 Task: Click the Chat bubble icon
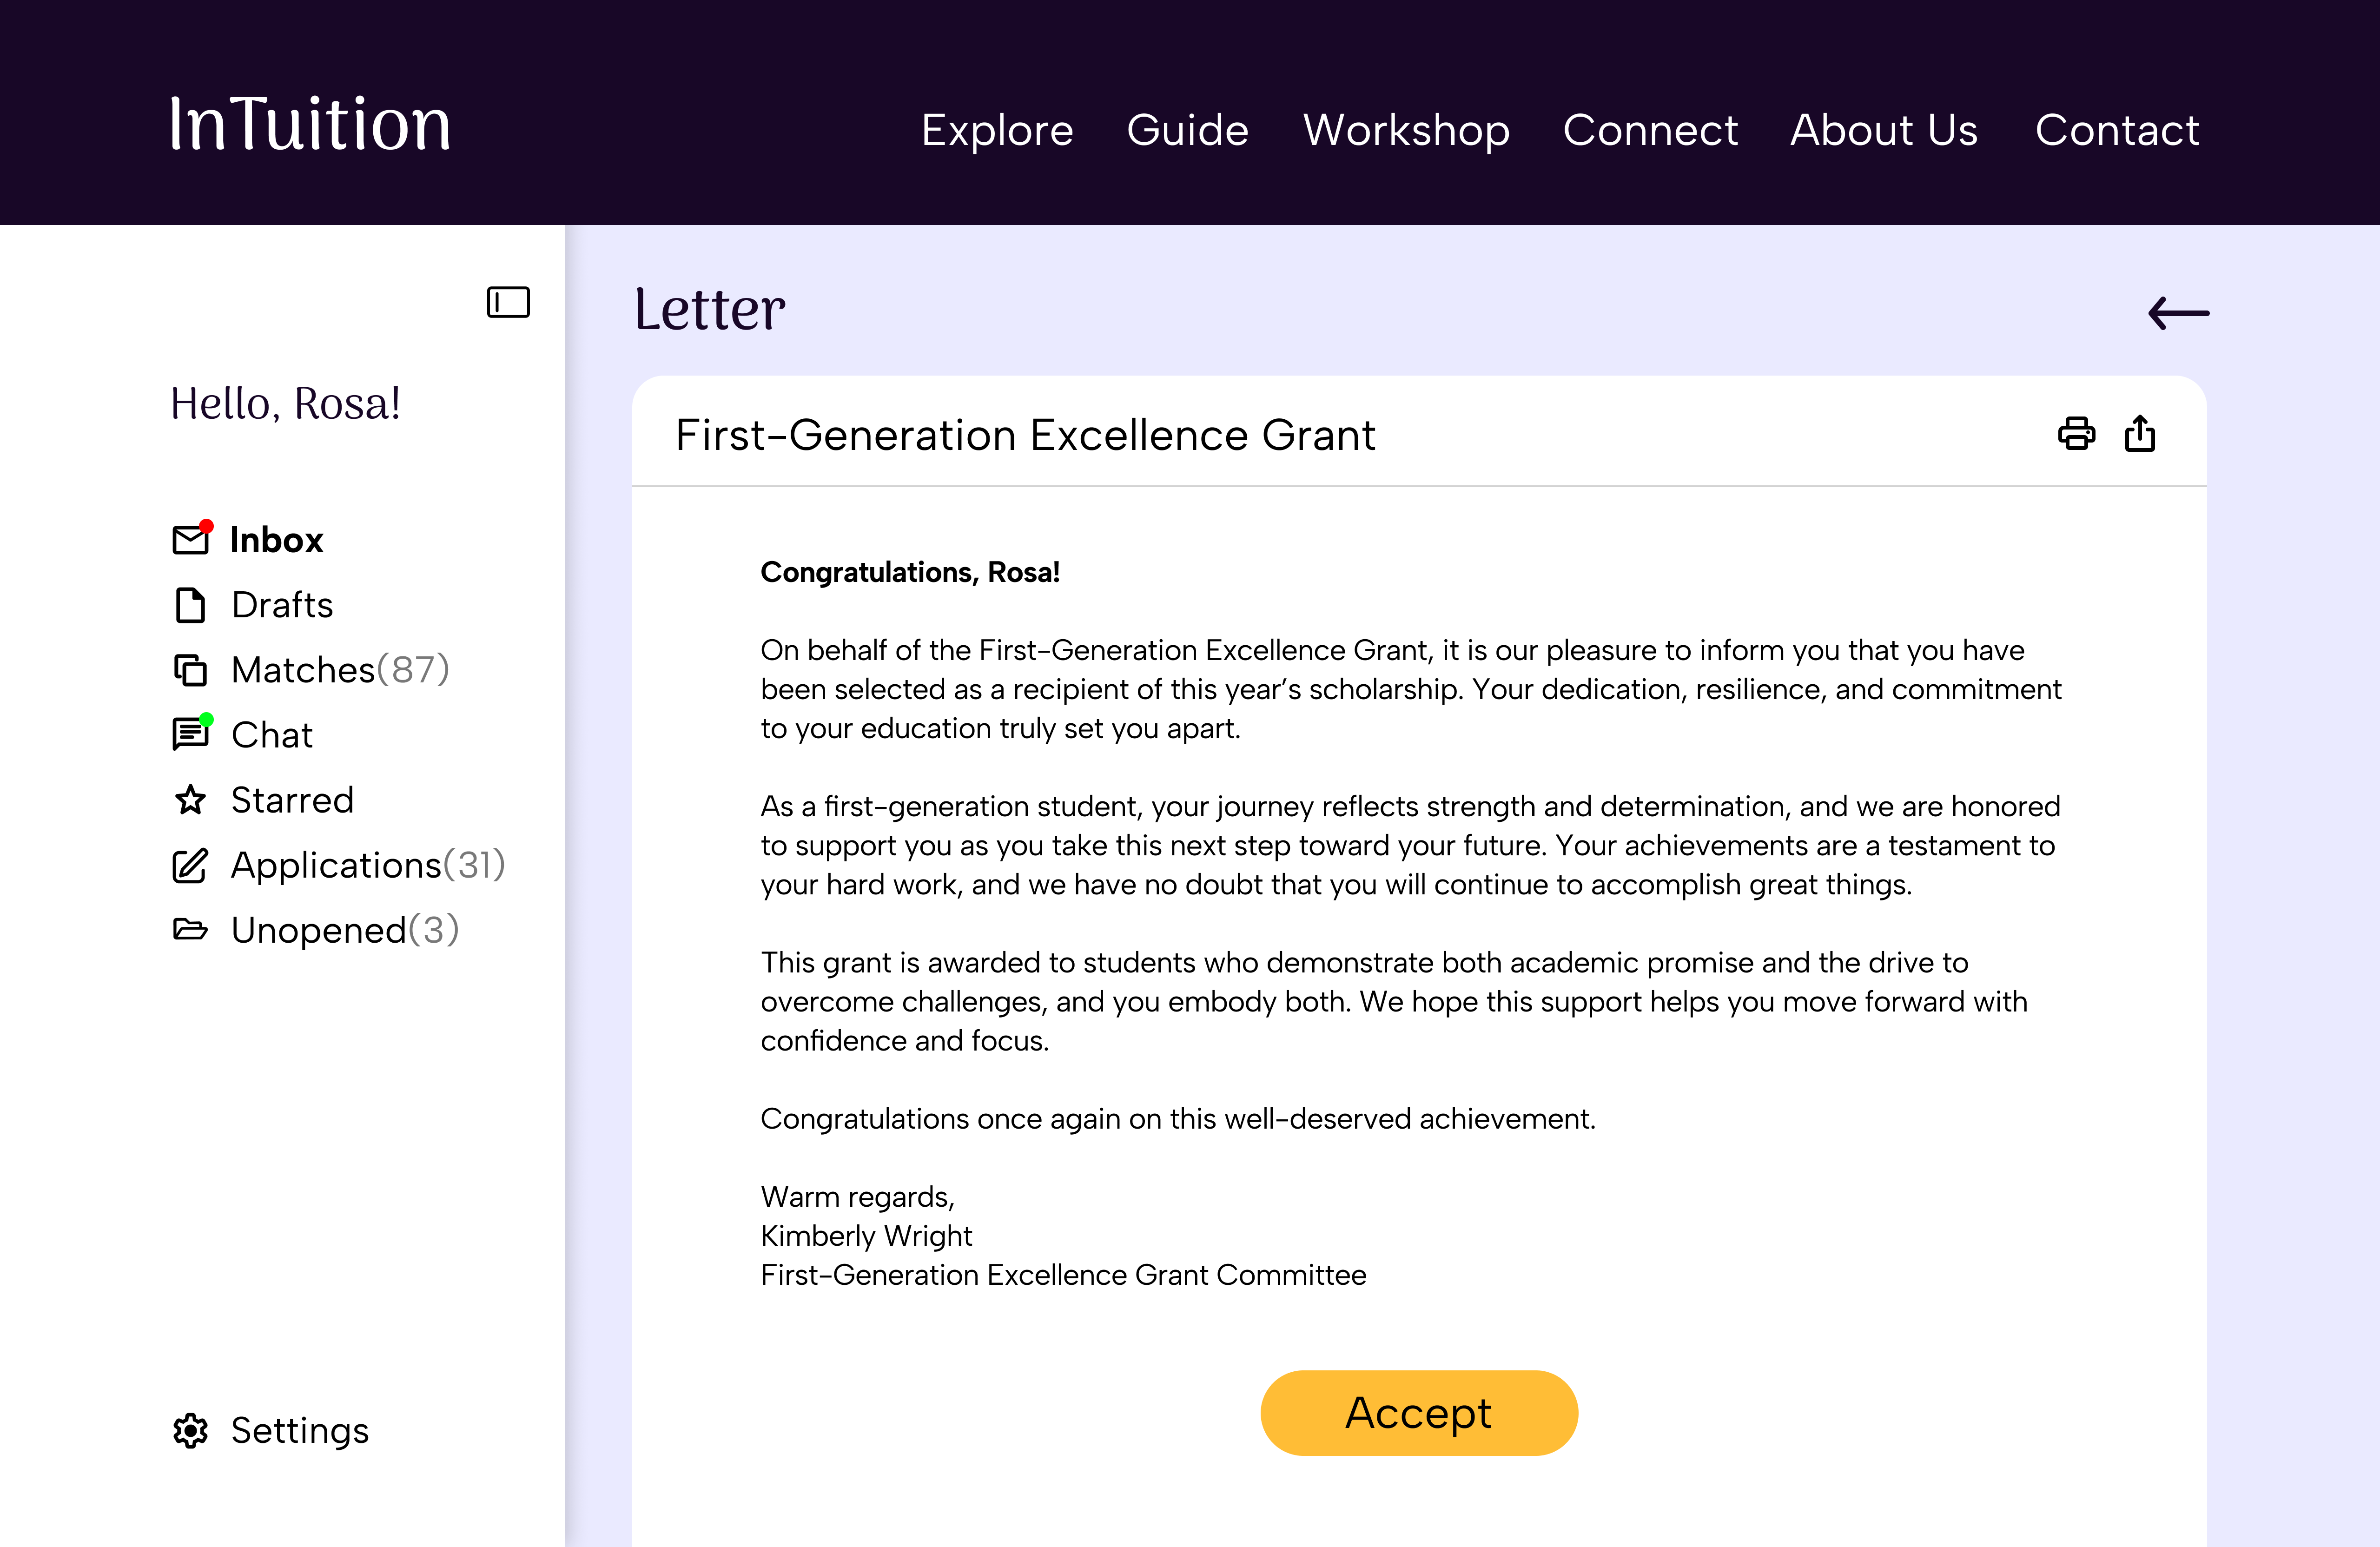191,733
